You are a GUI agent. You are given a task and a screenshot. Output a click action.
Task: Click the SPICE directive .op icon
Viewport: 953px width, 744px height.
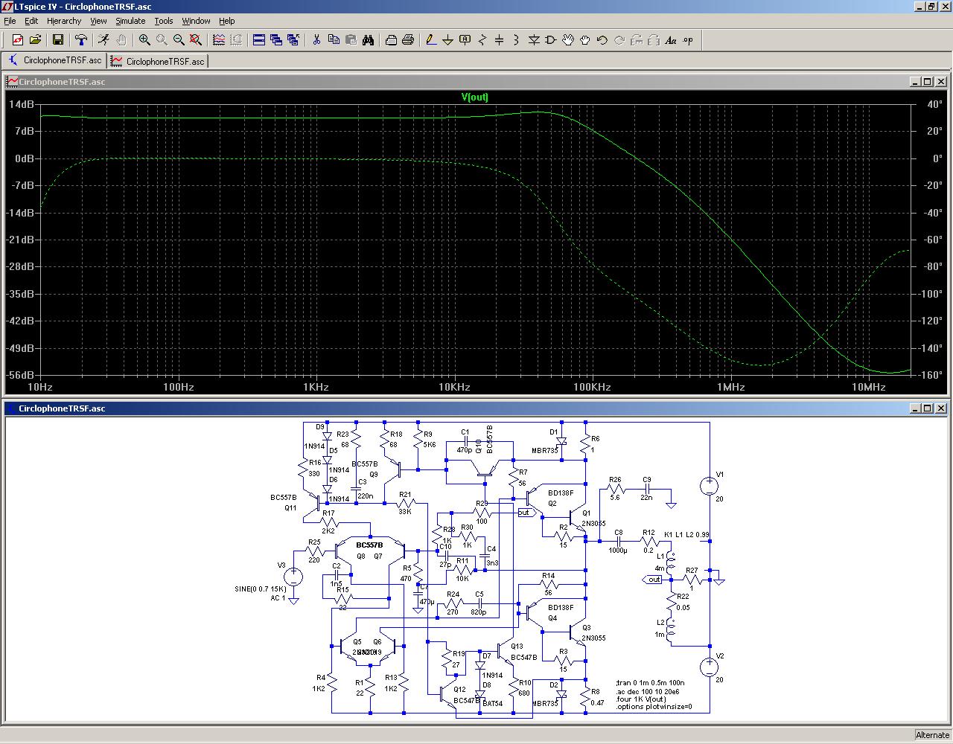point(688,40)
